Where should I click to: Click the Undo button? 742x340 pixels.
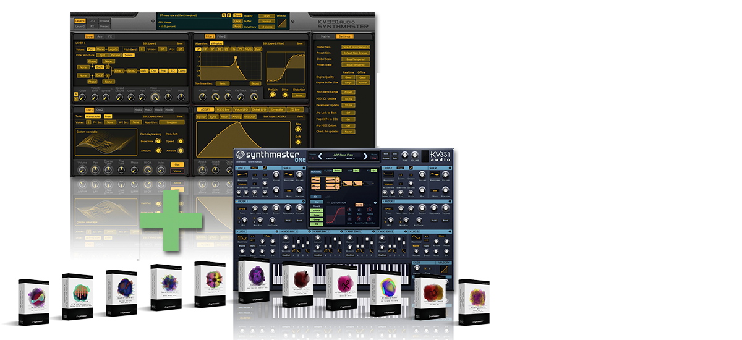click(x=238, y=20)
